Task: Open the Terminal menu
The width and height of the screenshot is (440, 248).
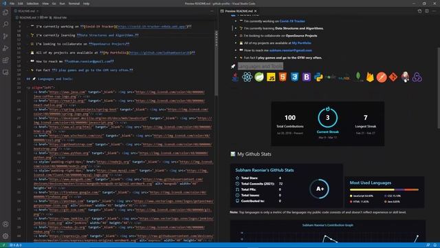Action: 74,3
